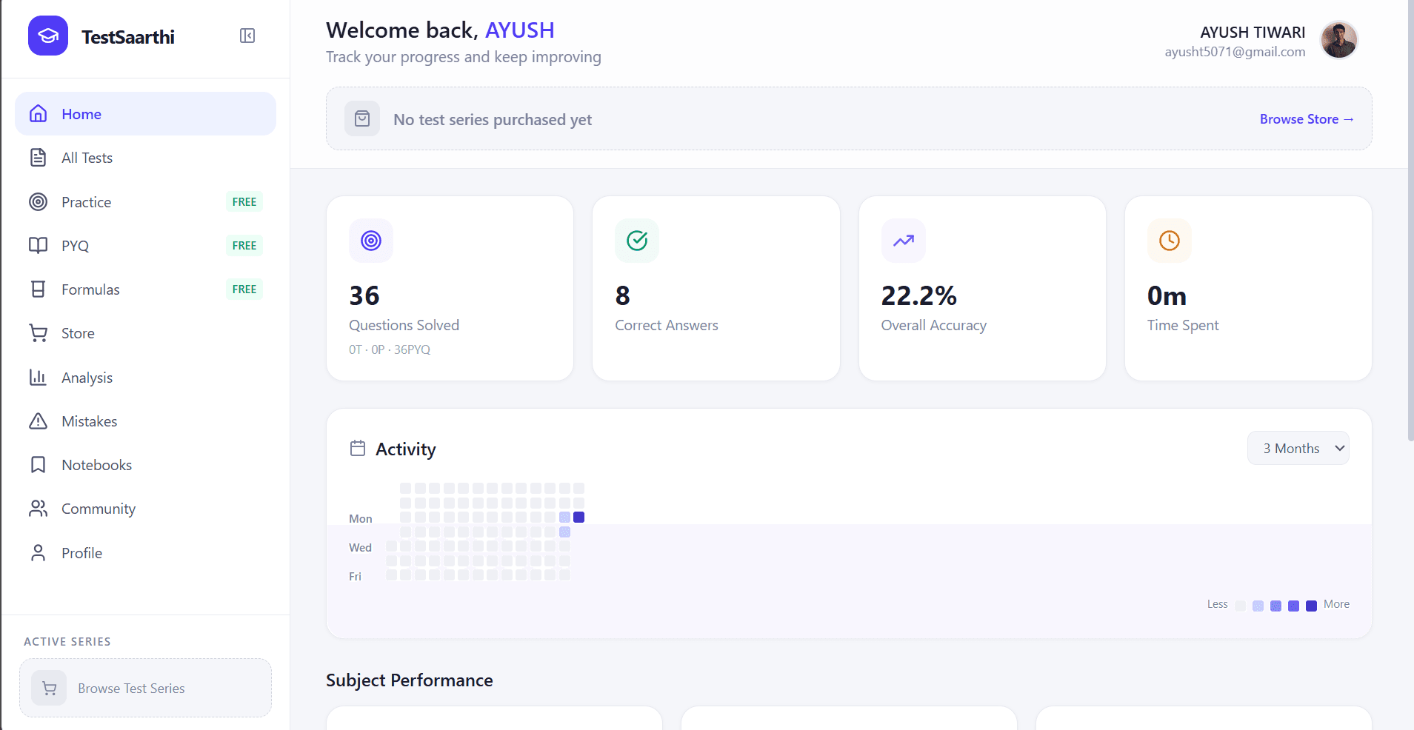Click the page vertical scrollbar
The height and width of the screenshot is (730, 1414).
point(1410,222)
